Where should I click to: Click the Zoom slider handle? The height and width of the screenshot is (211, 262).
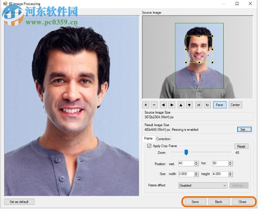186,152
